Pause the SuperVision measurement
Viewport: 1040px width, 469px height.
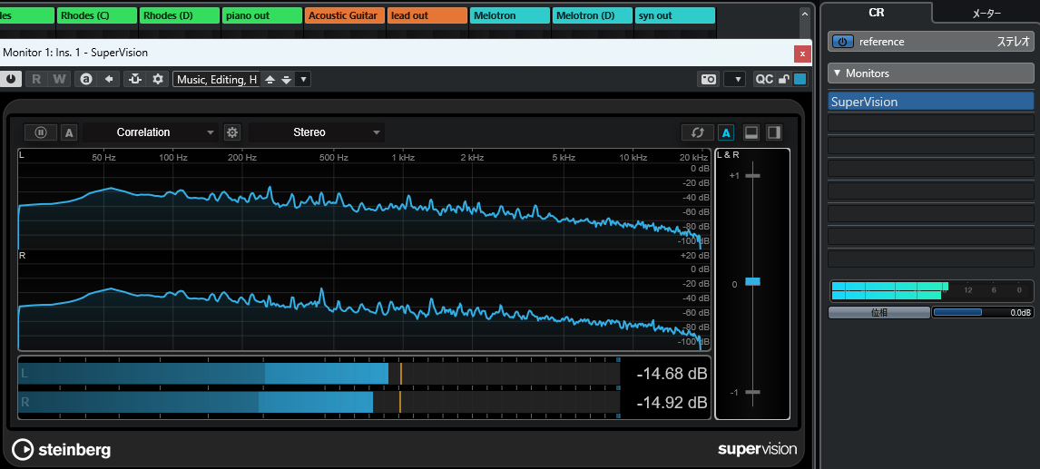tap(41, 132)
